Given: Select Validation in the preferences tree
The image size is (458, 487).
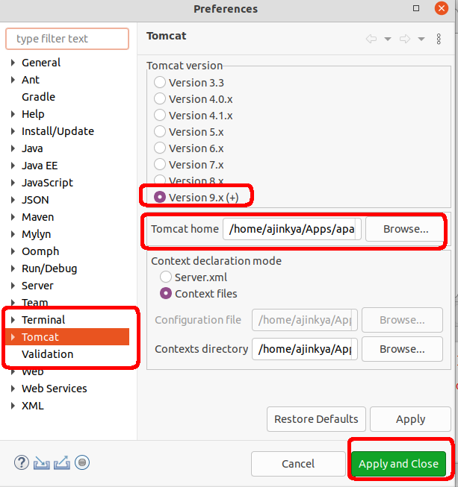Looking at the screenshot, I should (x=47, y=354).
